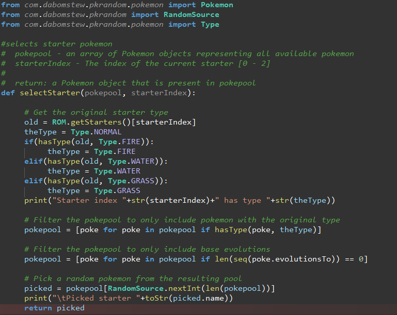Click the string "\tPicked starter "

(x=96, y=298)
